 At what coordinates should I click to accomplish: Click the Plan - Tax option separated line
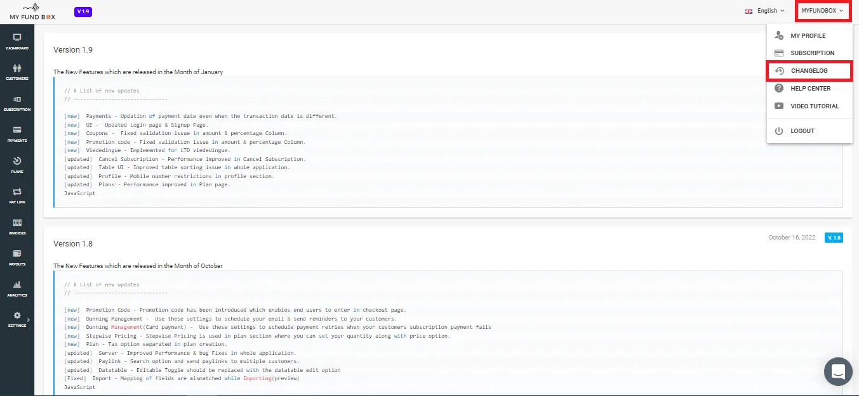(145, 344)
